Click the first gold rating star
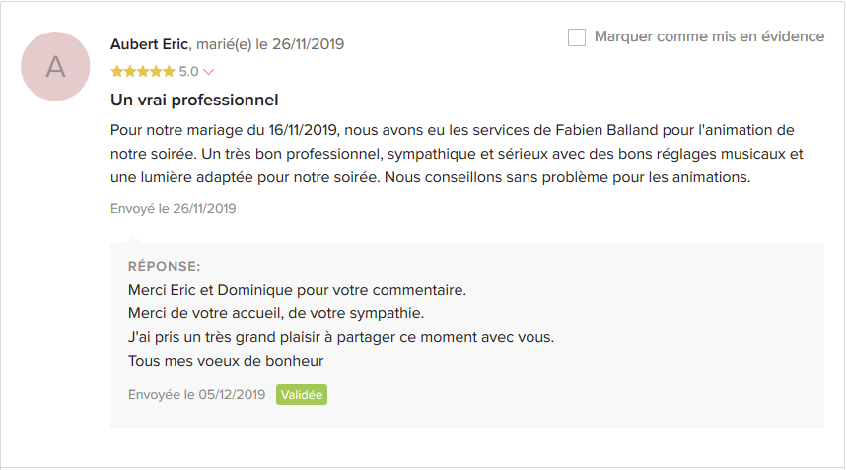 click(x=116, y=72)
